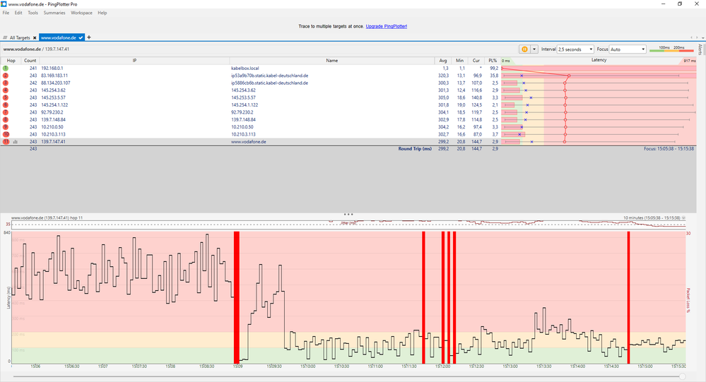Select hop 5 red circle icon
Screen dimensions: 706x382
6,97
